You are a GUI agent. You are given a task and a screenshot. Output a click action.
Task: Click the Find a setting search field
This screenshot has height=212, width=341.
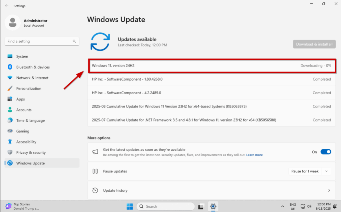coord(38,41)
